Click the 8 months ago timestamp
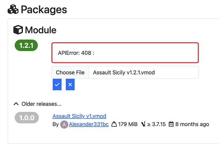 coord(192,124)
